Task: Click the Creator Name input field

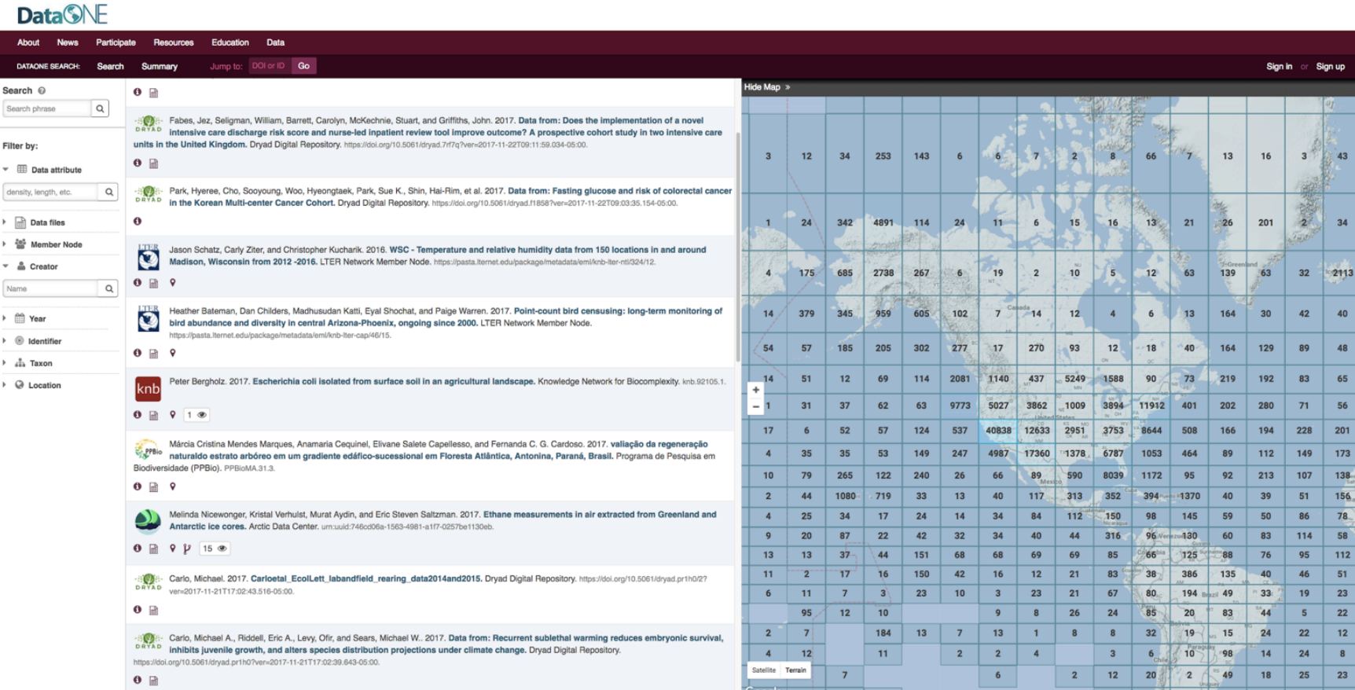Action: (51, 288)
